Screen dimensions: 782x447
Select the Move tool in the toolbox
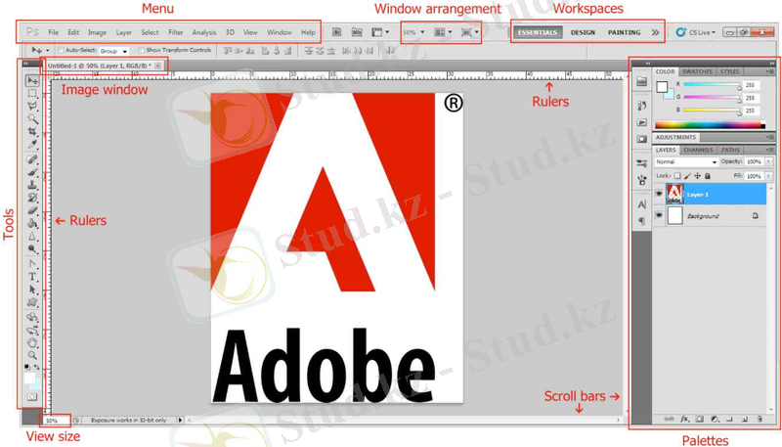pyautogui.click(x=32, y=80)
